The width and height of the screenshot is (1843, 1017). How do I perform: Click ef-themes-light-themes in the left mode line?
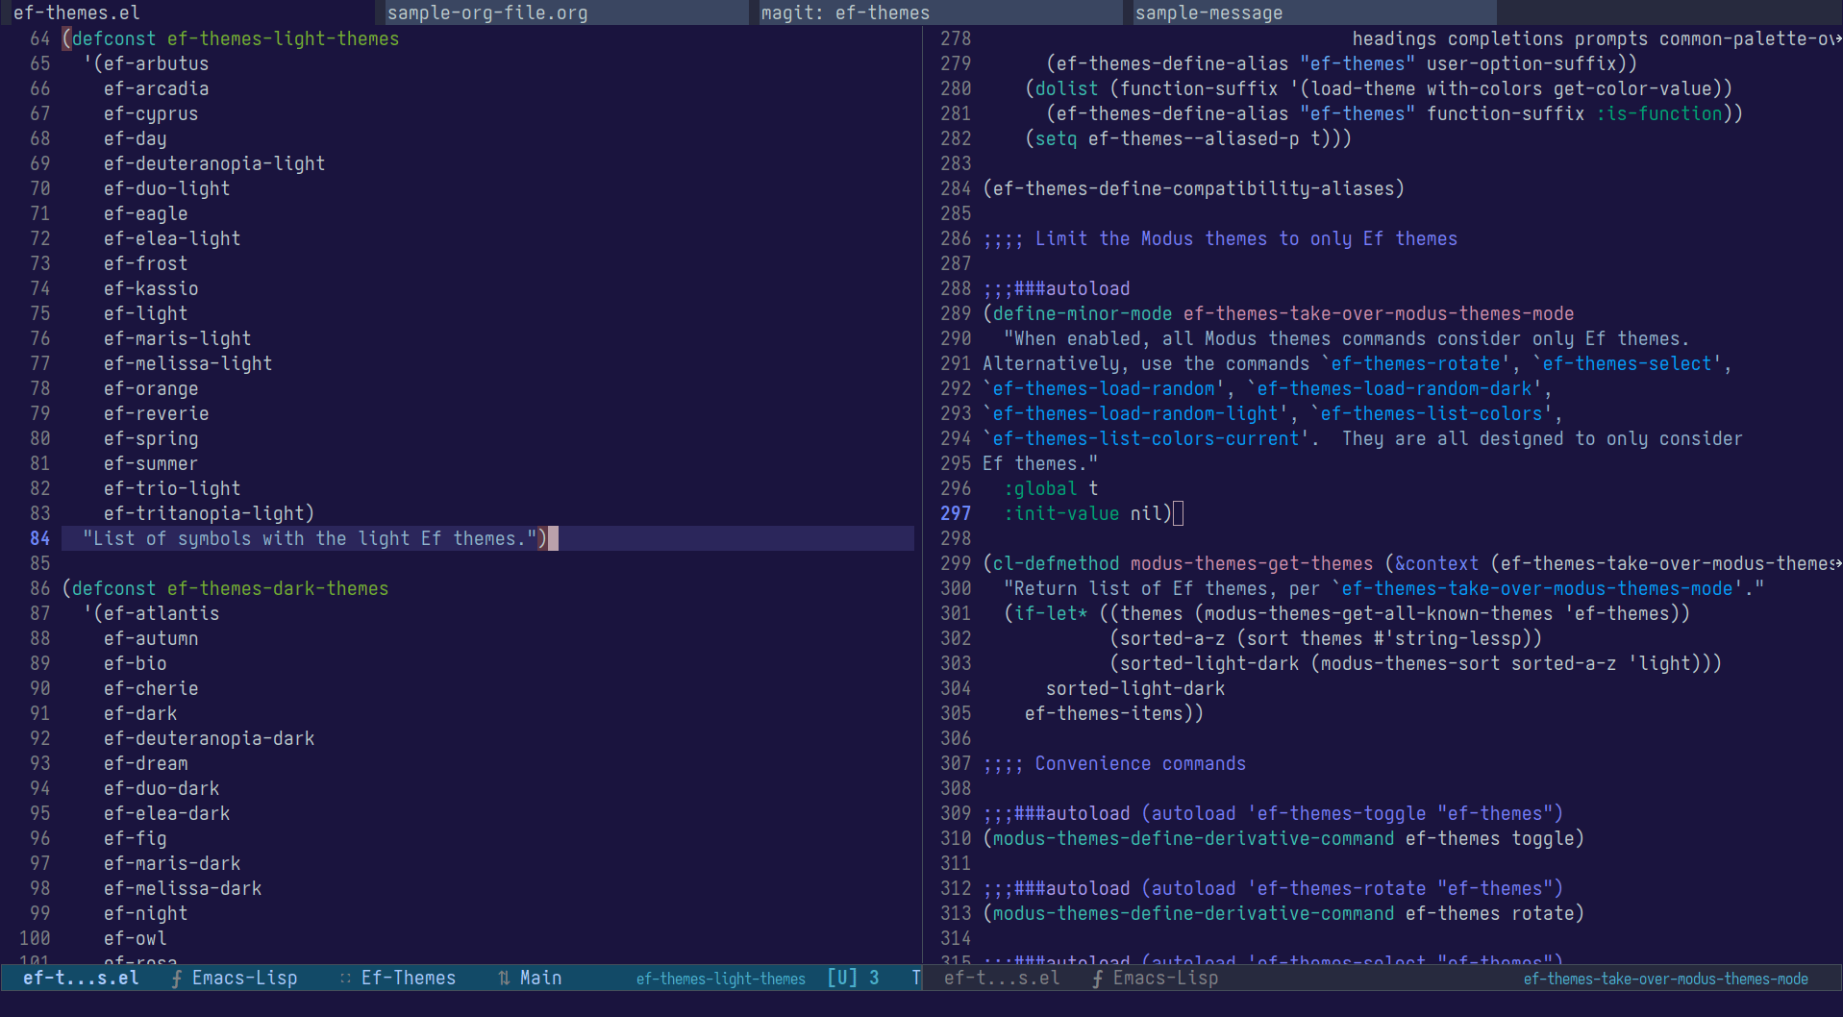[721, 979]
